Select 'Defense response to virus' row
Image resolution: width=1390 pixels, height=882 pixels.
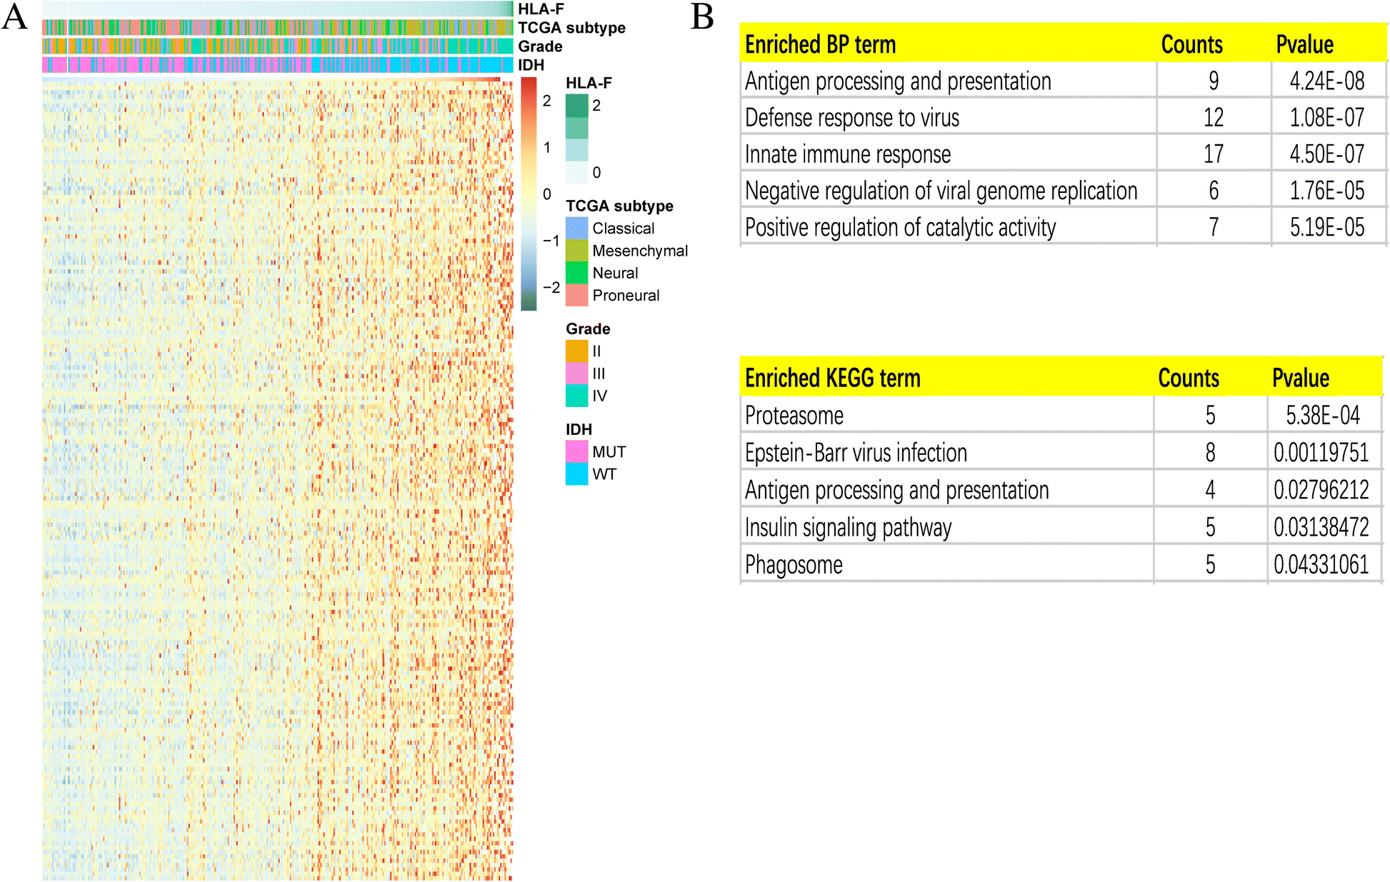click(x=1063, y=117)
